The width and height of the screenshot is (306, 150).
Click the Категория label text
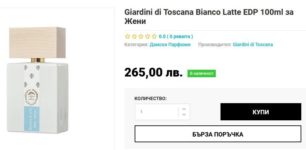pyautogui.click(x=136, y=44)
